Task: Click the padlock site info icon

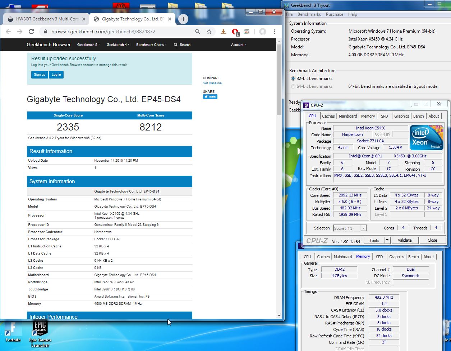Action: (x=45, y=32)
